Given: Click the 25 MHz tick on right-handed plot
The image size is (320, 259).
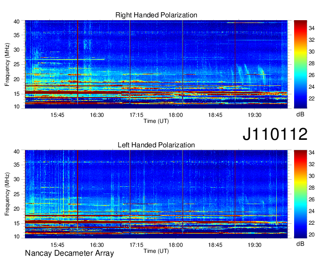Looking at the screenshot, I should coord(16,64).
